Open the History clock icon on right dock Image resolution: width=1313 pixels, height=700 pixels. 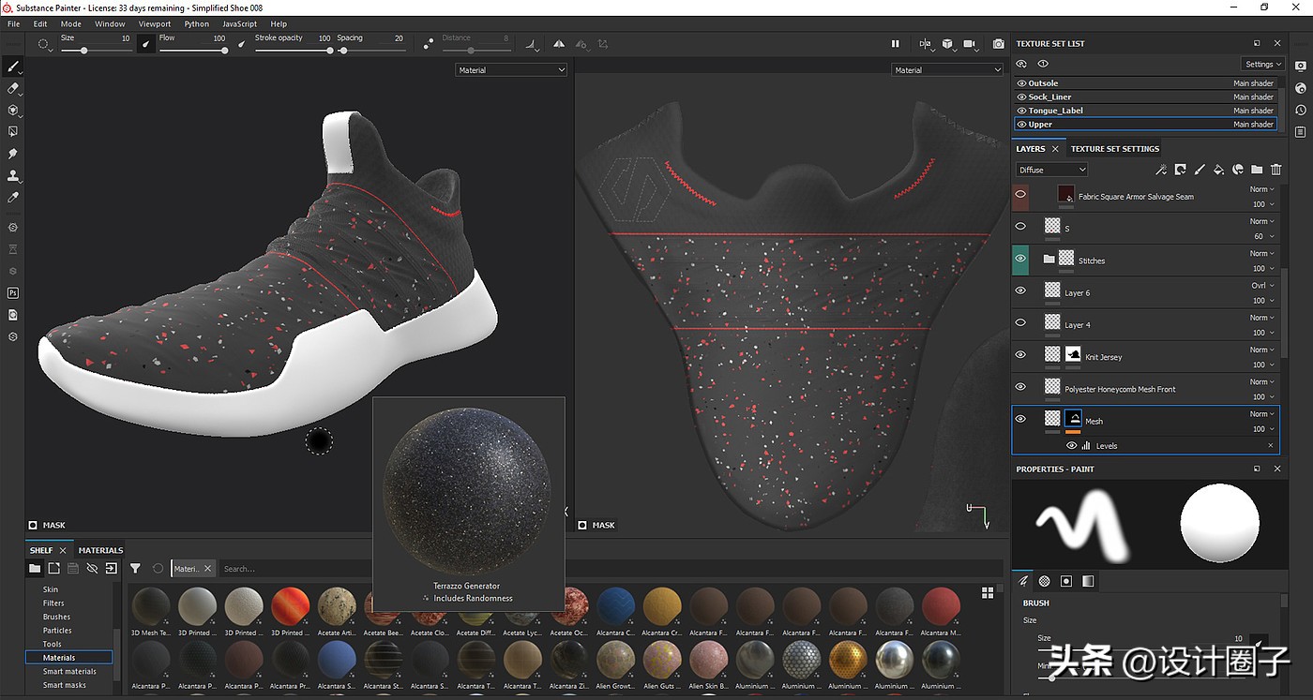click(1301, 111)
